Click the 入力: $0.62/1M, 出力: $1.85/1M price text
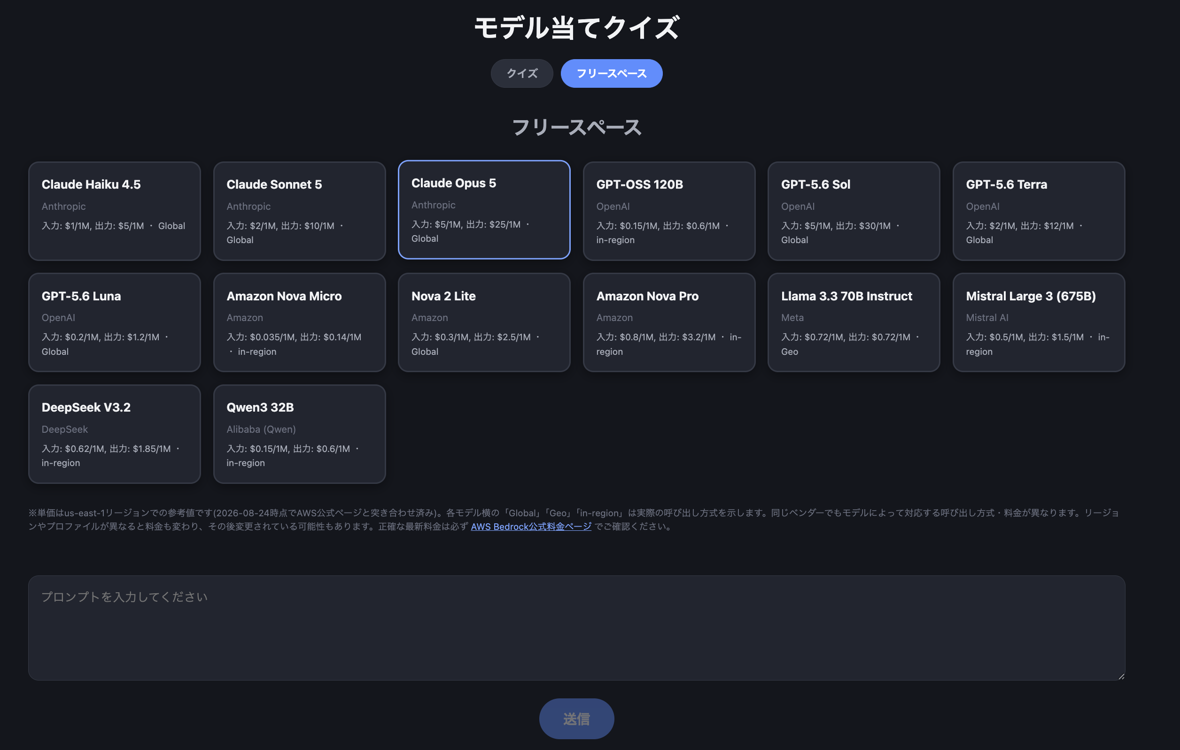Screen dimensions: 1180x750 [106, 449]
